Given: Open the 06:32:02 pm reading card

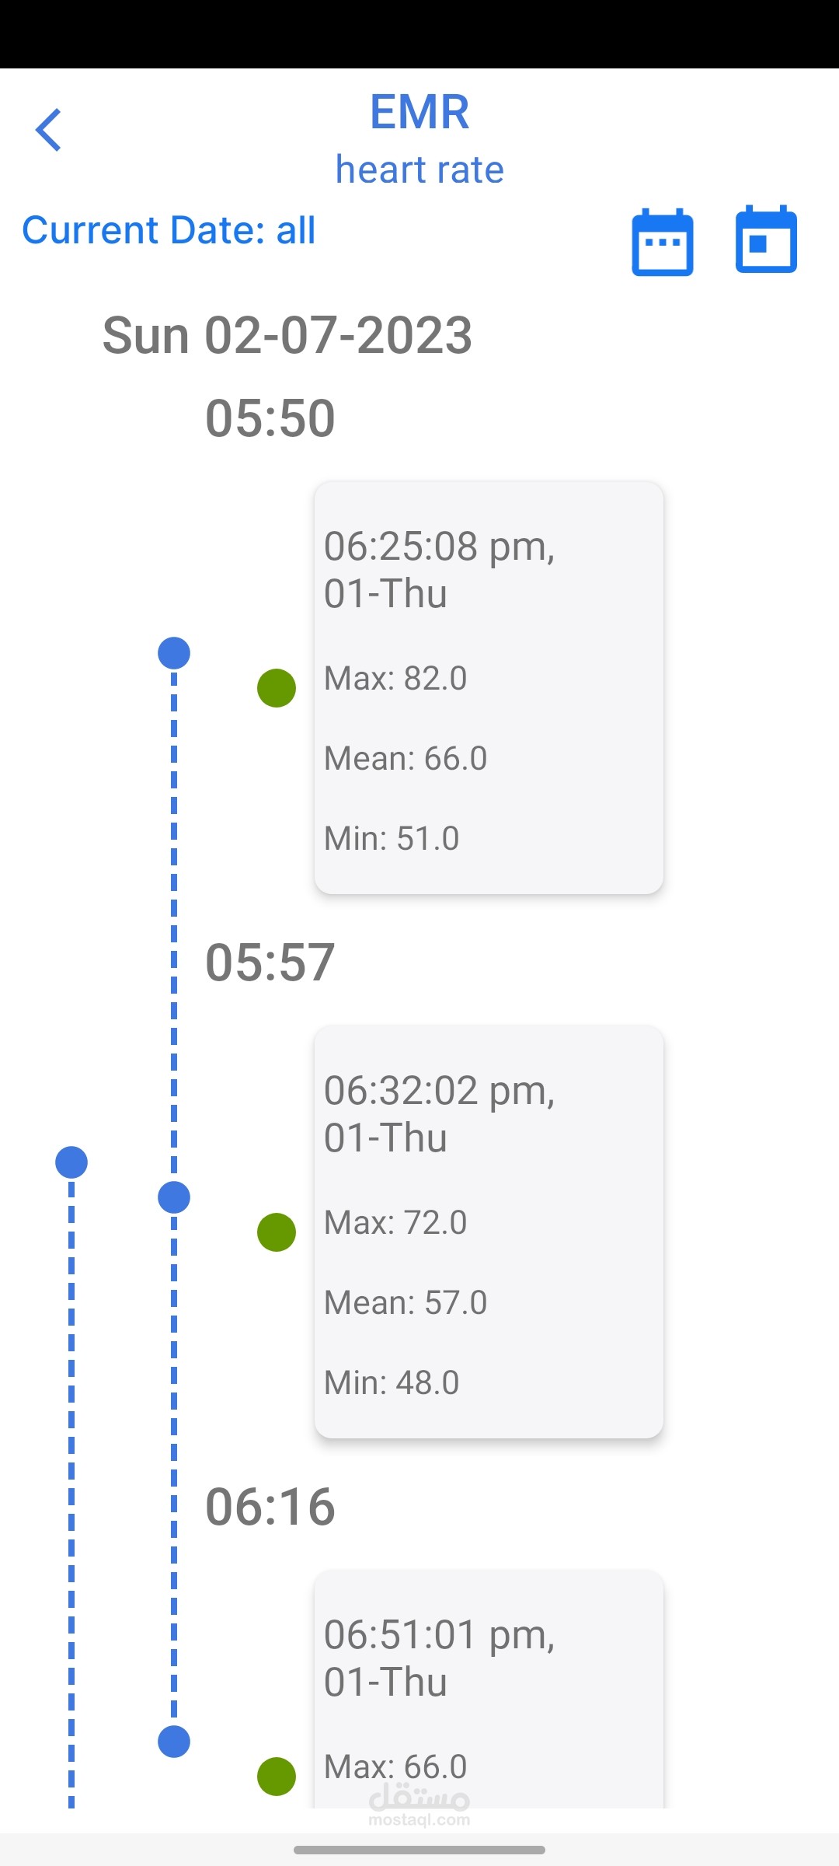Looking at the screenshot, I should [x=489, y=1232].
